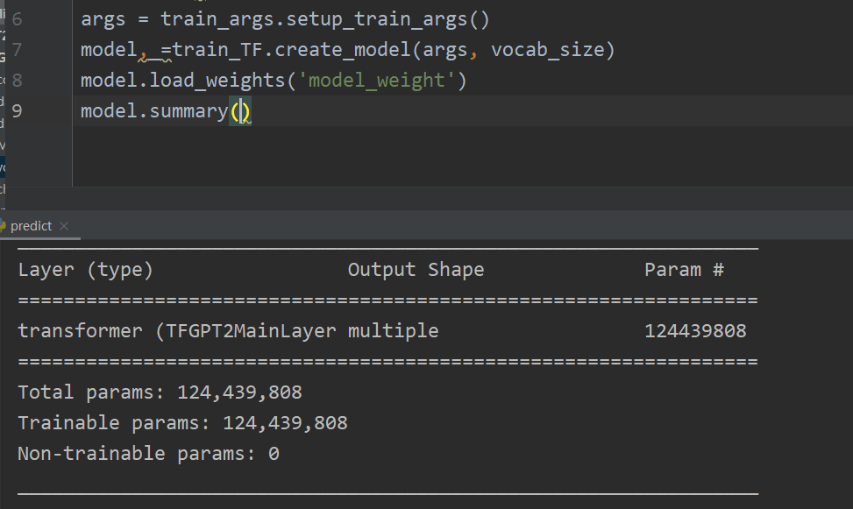The height and width of the screenshot is (509, 853).
Task: Click the transformer (TFGPT2MainLayer row text
Action: click(177, 331)
